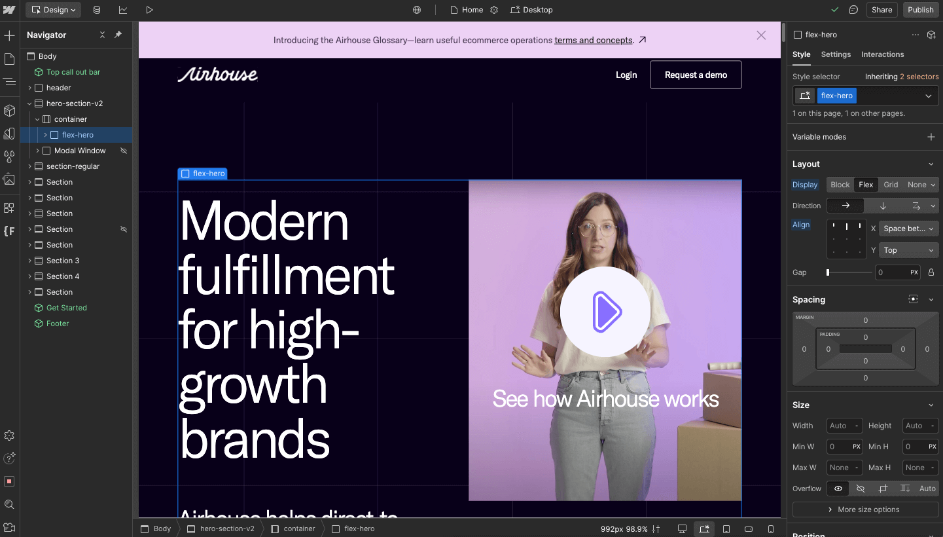Open the Add elements panel plus icon
Image resolution: width=943 pixels, height=537 pixels.
(x=9, y=35)
